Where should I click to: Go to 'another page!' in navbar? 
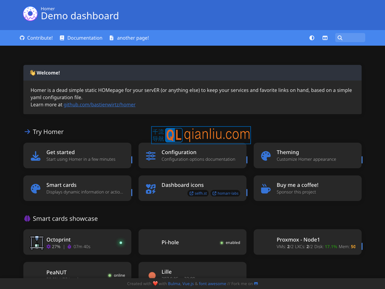129,38
